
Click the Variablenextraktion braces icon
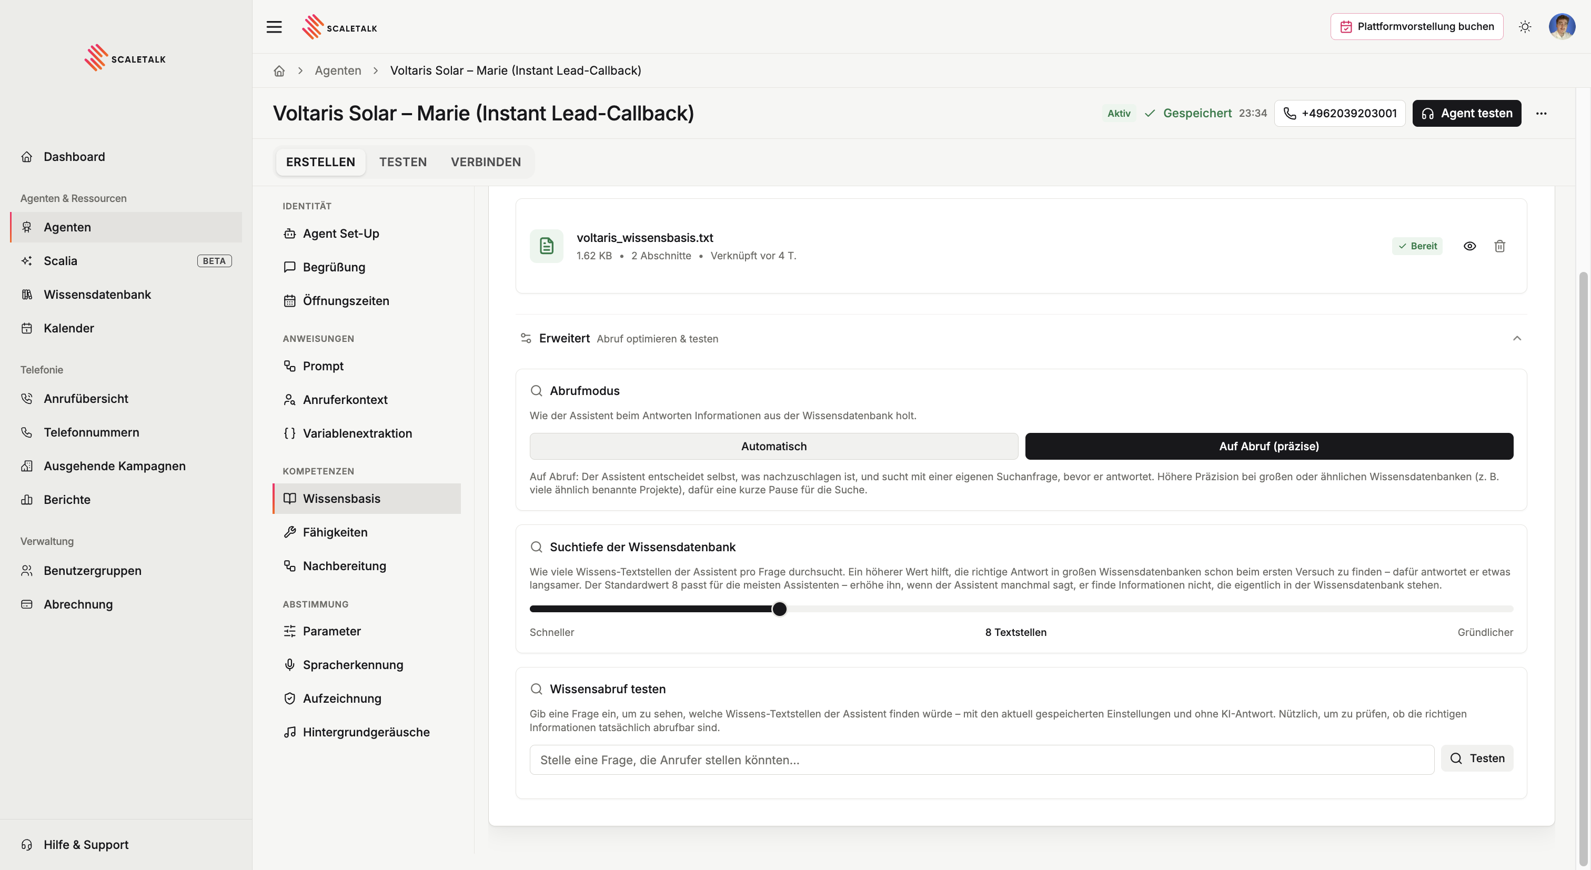coord(290,433)
